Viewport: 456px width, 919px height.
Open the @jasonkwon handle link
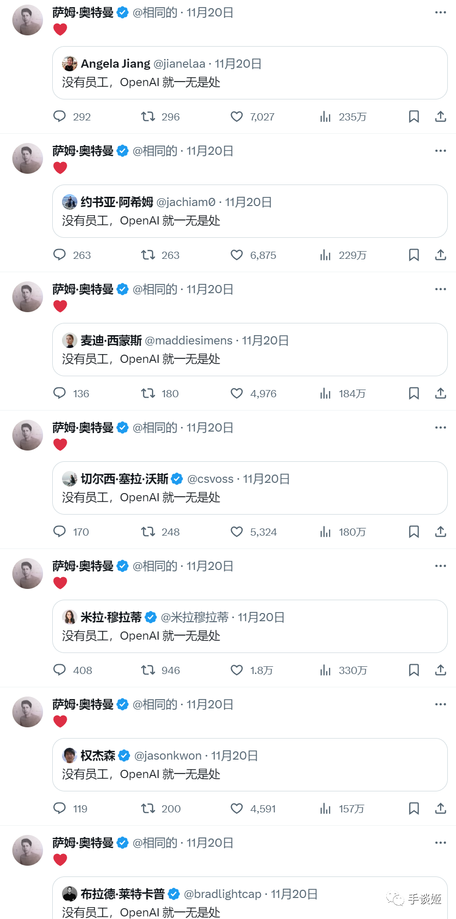click(168, 755)
